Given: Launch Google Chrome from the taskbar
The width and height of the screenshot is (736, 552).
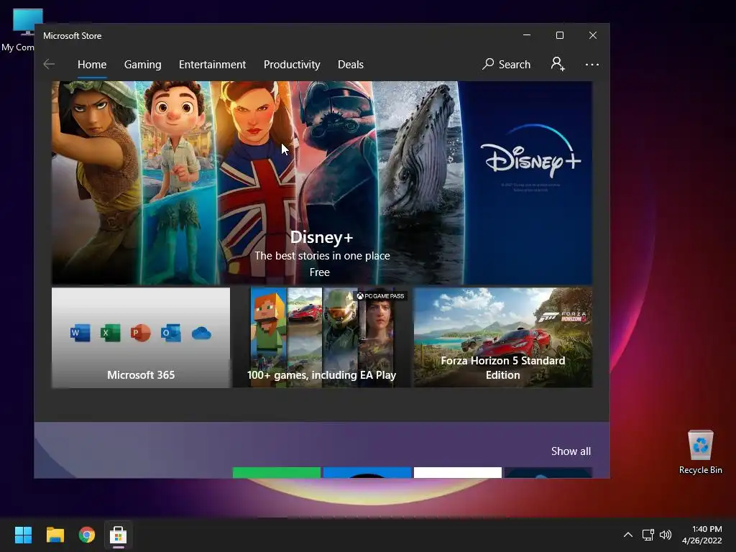Looking at the screenshot, I should pyautogui.click(x=87, y=535).
